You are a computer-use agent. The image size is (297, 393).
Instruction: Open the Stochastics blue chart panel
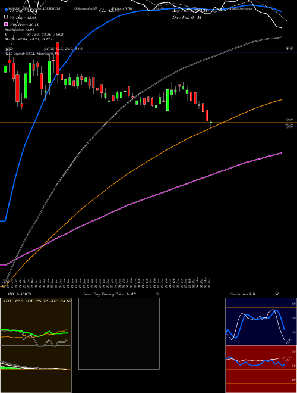click(x=260, y=322)
